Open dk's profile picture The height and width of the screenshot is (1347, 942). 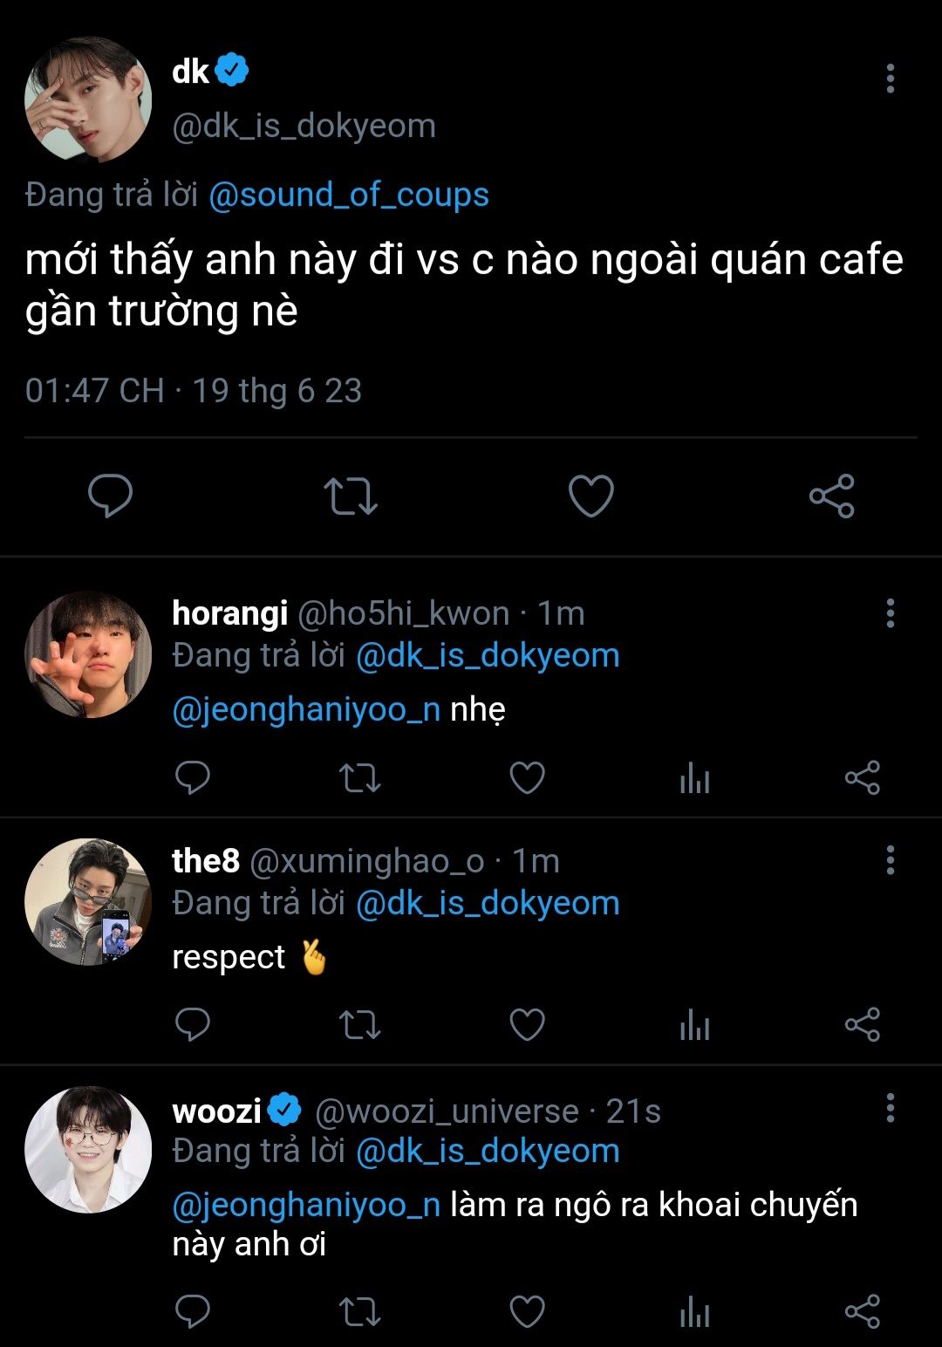tap(88, 99)
